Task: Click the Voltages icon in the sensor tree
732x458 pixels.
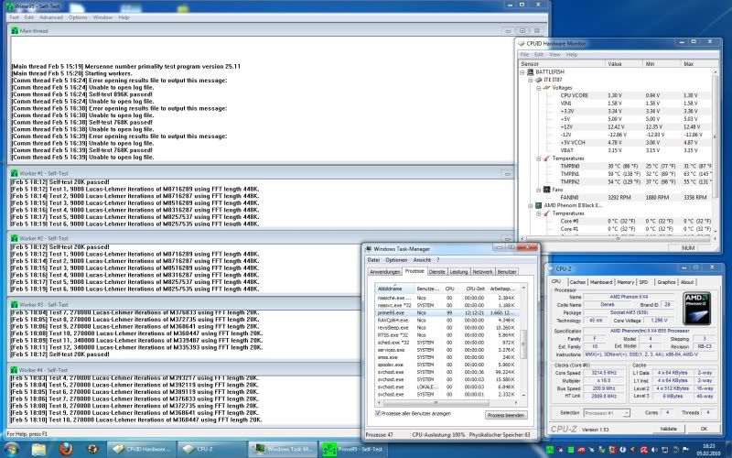Action: [x=546, y=88]
